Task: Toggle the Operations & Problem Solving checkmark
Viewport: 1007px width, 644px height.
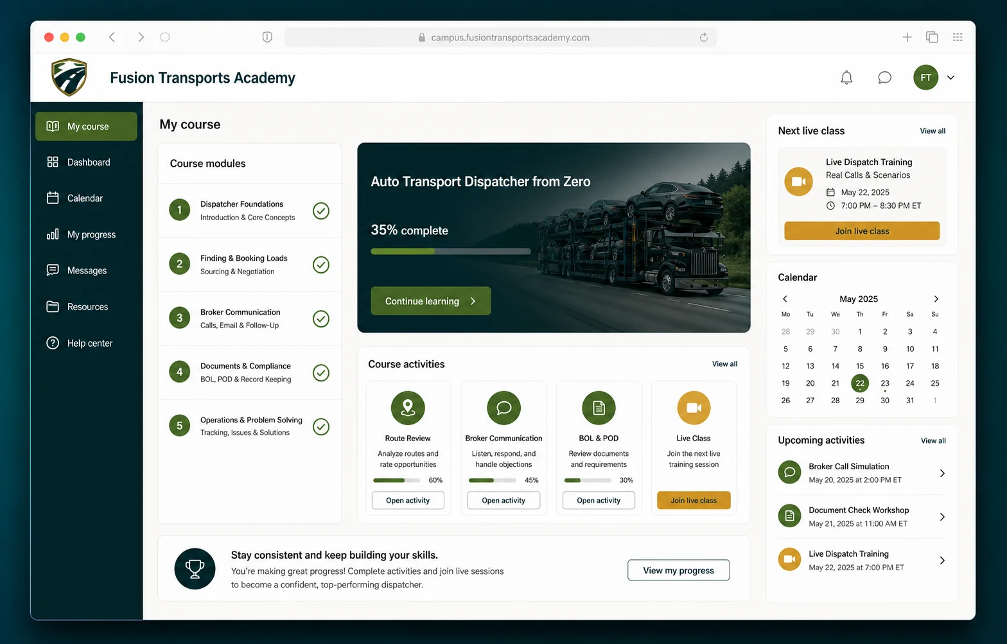Action: click(x=321, y=426)
